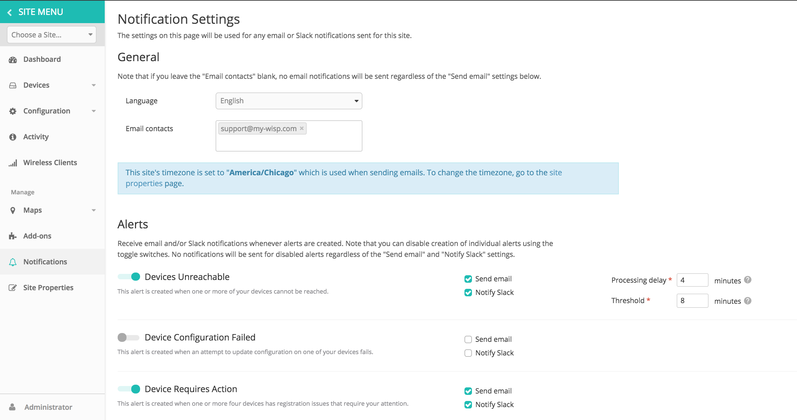Image resolution: width=797 pixels, height=420 pixels.
Task: Open the Dashboard page
Action: coord(42,59)
